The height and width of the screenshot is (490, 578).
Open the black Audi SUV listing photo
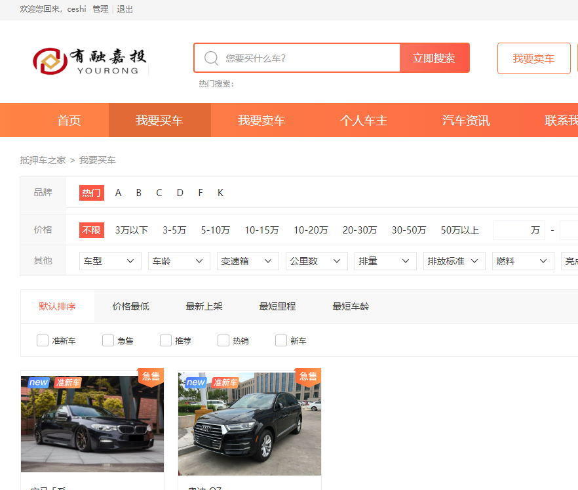tap(250, 424)
